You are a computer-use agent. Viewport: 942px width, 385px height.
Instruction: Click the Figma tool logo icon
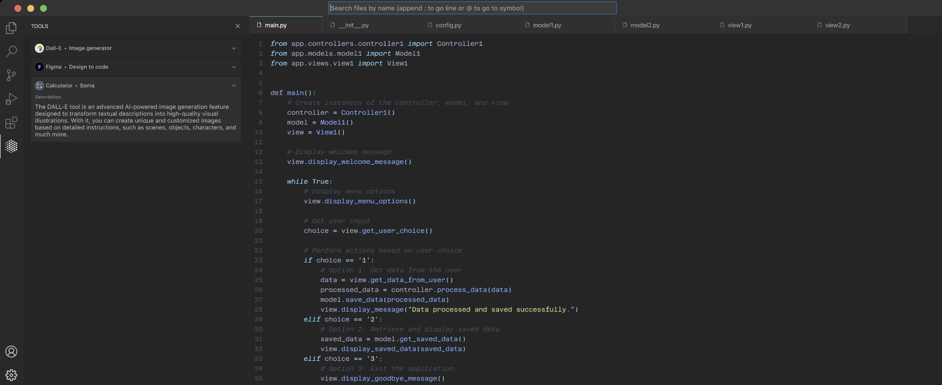(39, 67)
